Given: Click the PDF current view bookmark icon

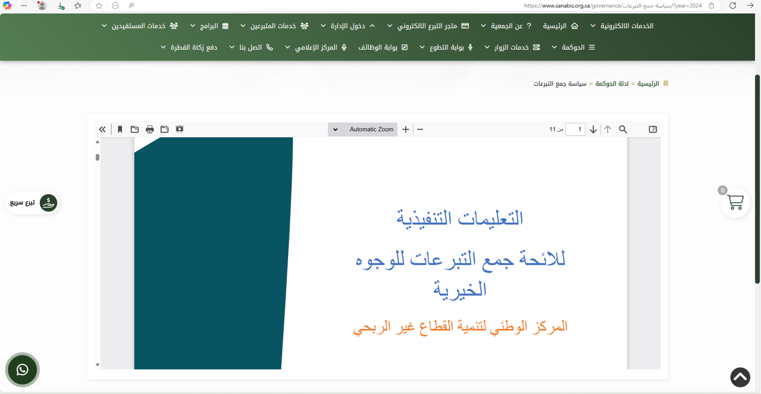Looking at the screenshot, I should tap(120, 129).
